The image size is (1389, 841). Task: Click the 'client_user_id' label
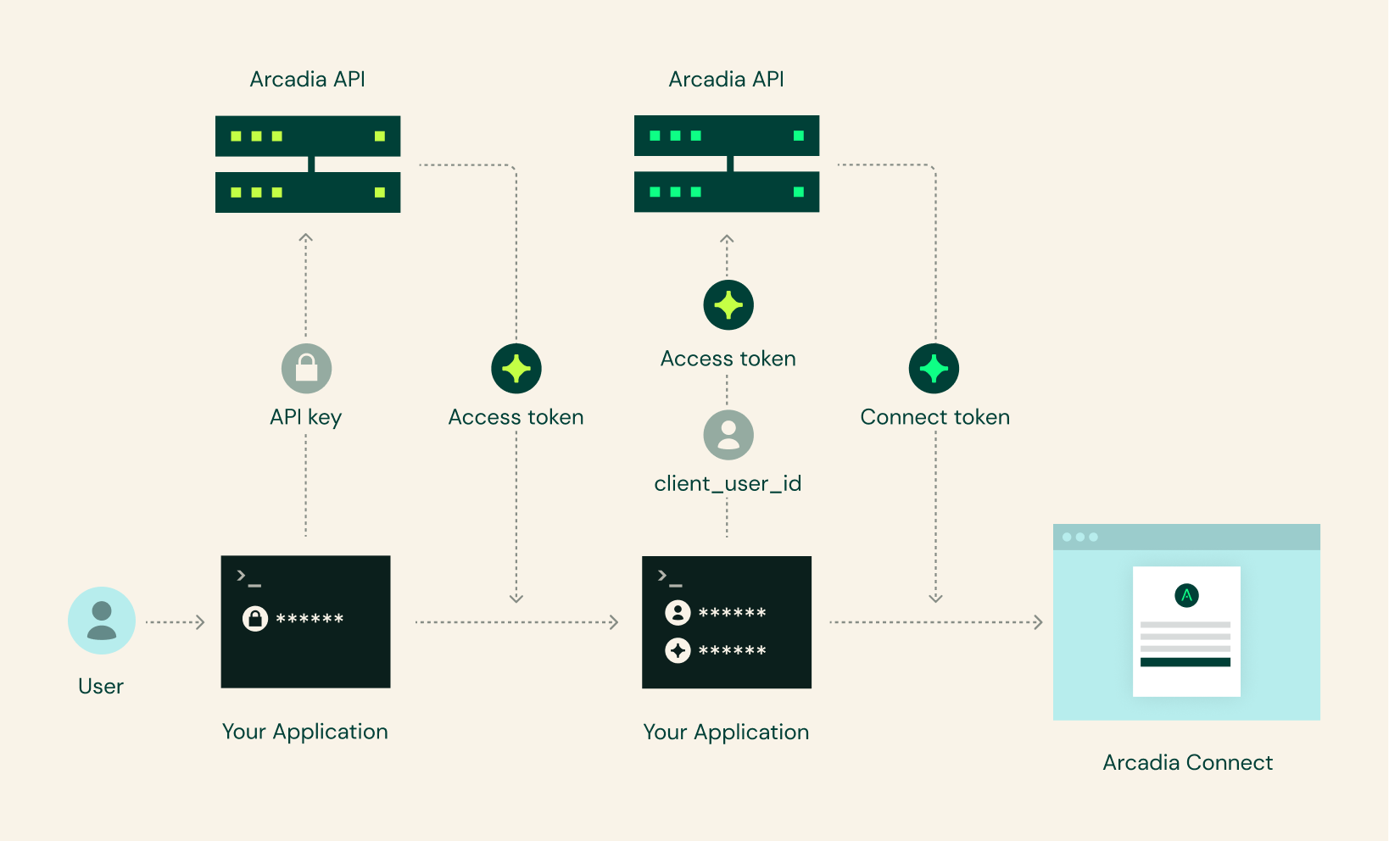point(728,483)
